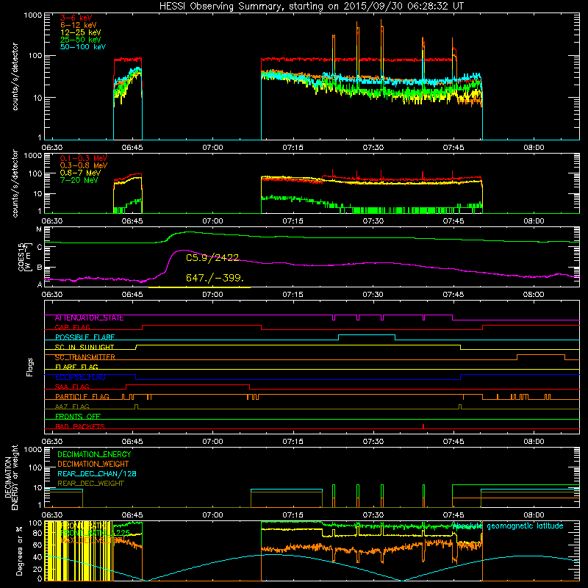Image resolution: width=588 pixels, height=588 pixels.
Task: Select the cyan 50-100 keV legend label
Action: 83,47
